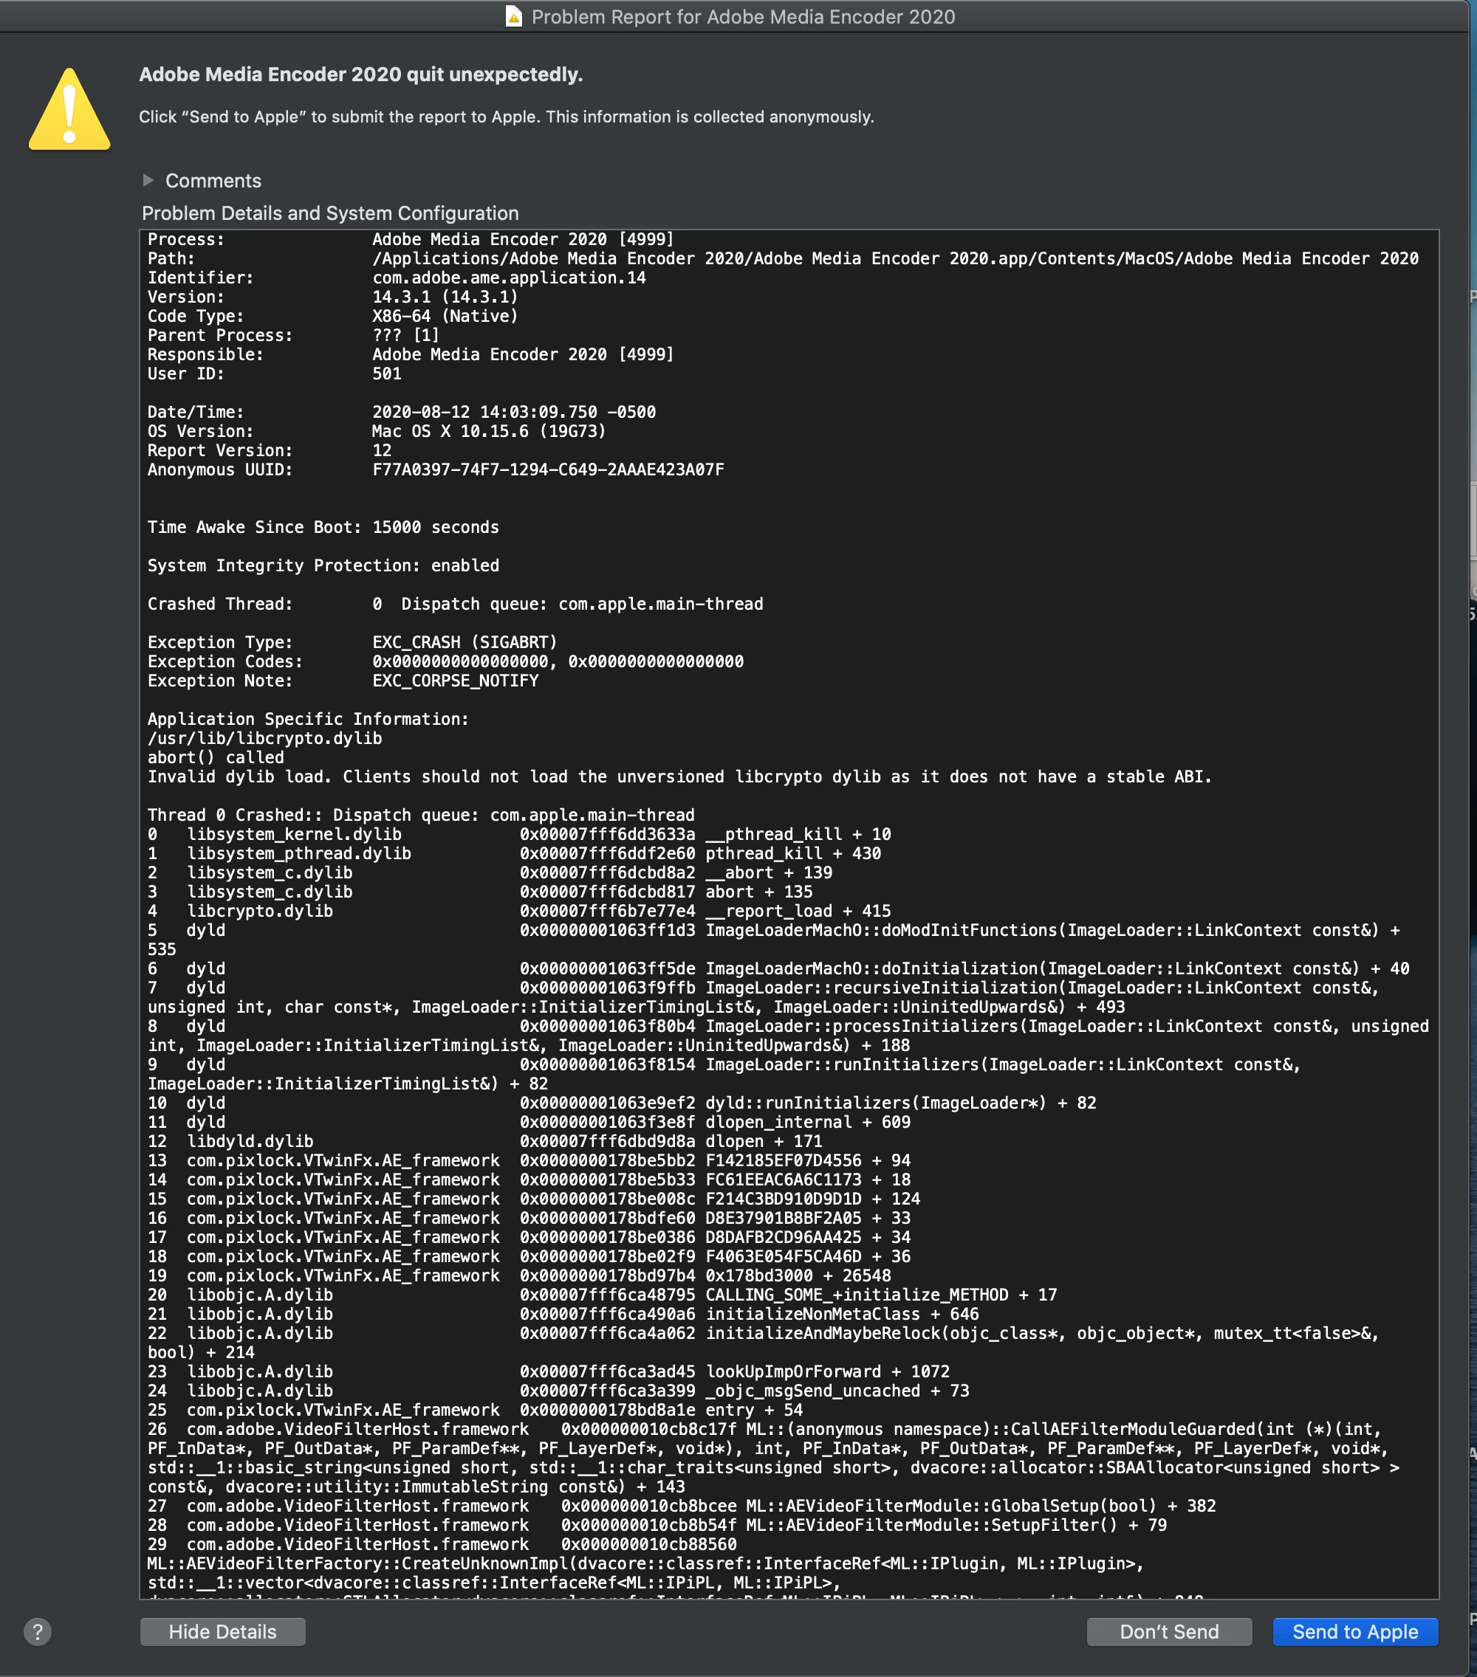The height and width of the screenshot is (1677, 1477).
Task: Click the large yellow warning icon
Action: point(69,110)
